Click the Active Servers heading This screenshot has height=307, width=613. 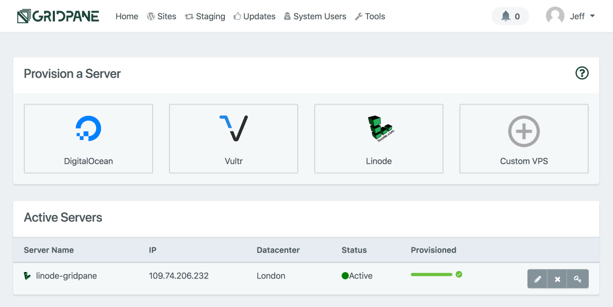point(63,218)
